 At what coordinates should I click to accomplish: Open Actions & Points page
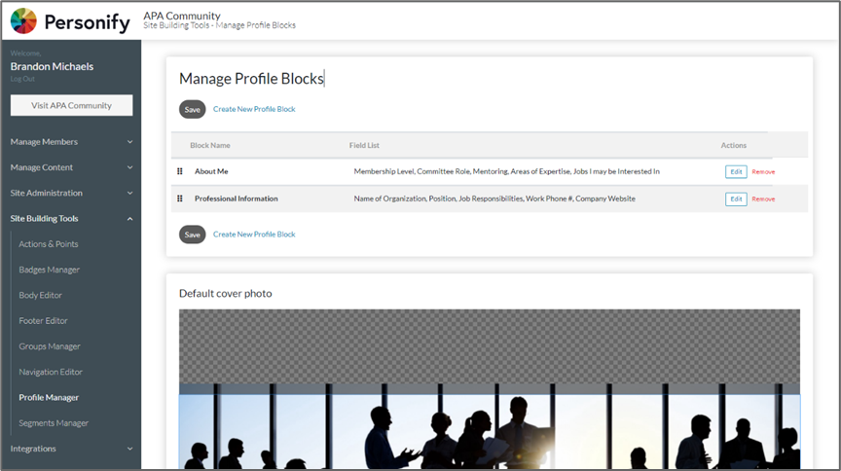tap(49, 244)
